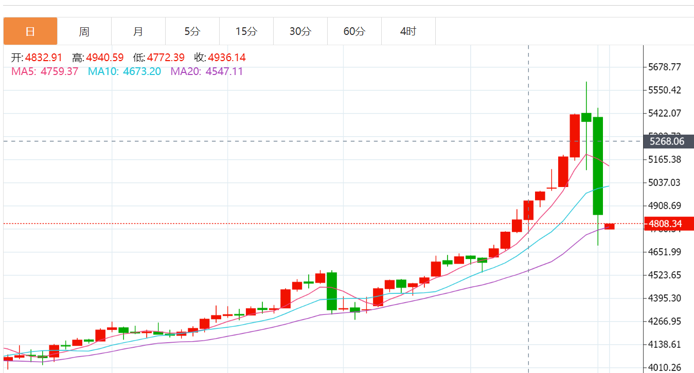Switch to the 周 weekly tab

click(84, 31)
